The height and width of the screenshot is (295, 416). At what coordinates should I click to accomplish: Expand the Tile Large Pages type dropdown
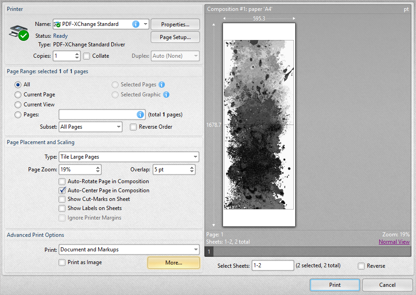[195, 157]
